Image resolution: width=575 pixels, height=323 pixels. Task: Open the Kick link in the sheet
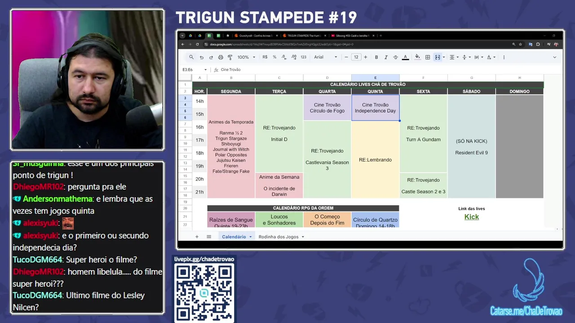tap(472, 217)
